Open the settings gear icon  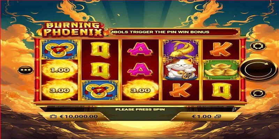pos(258,46)
